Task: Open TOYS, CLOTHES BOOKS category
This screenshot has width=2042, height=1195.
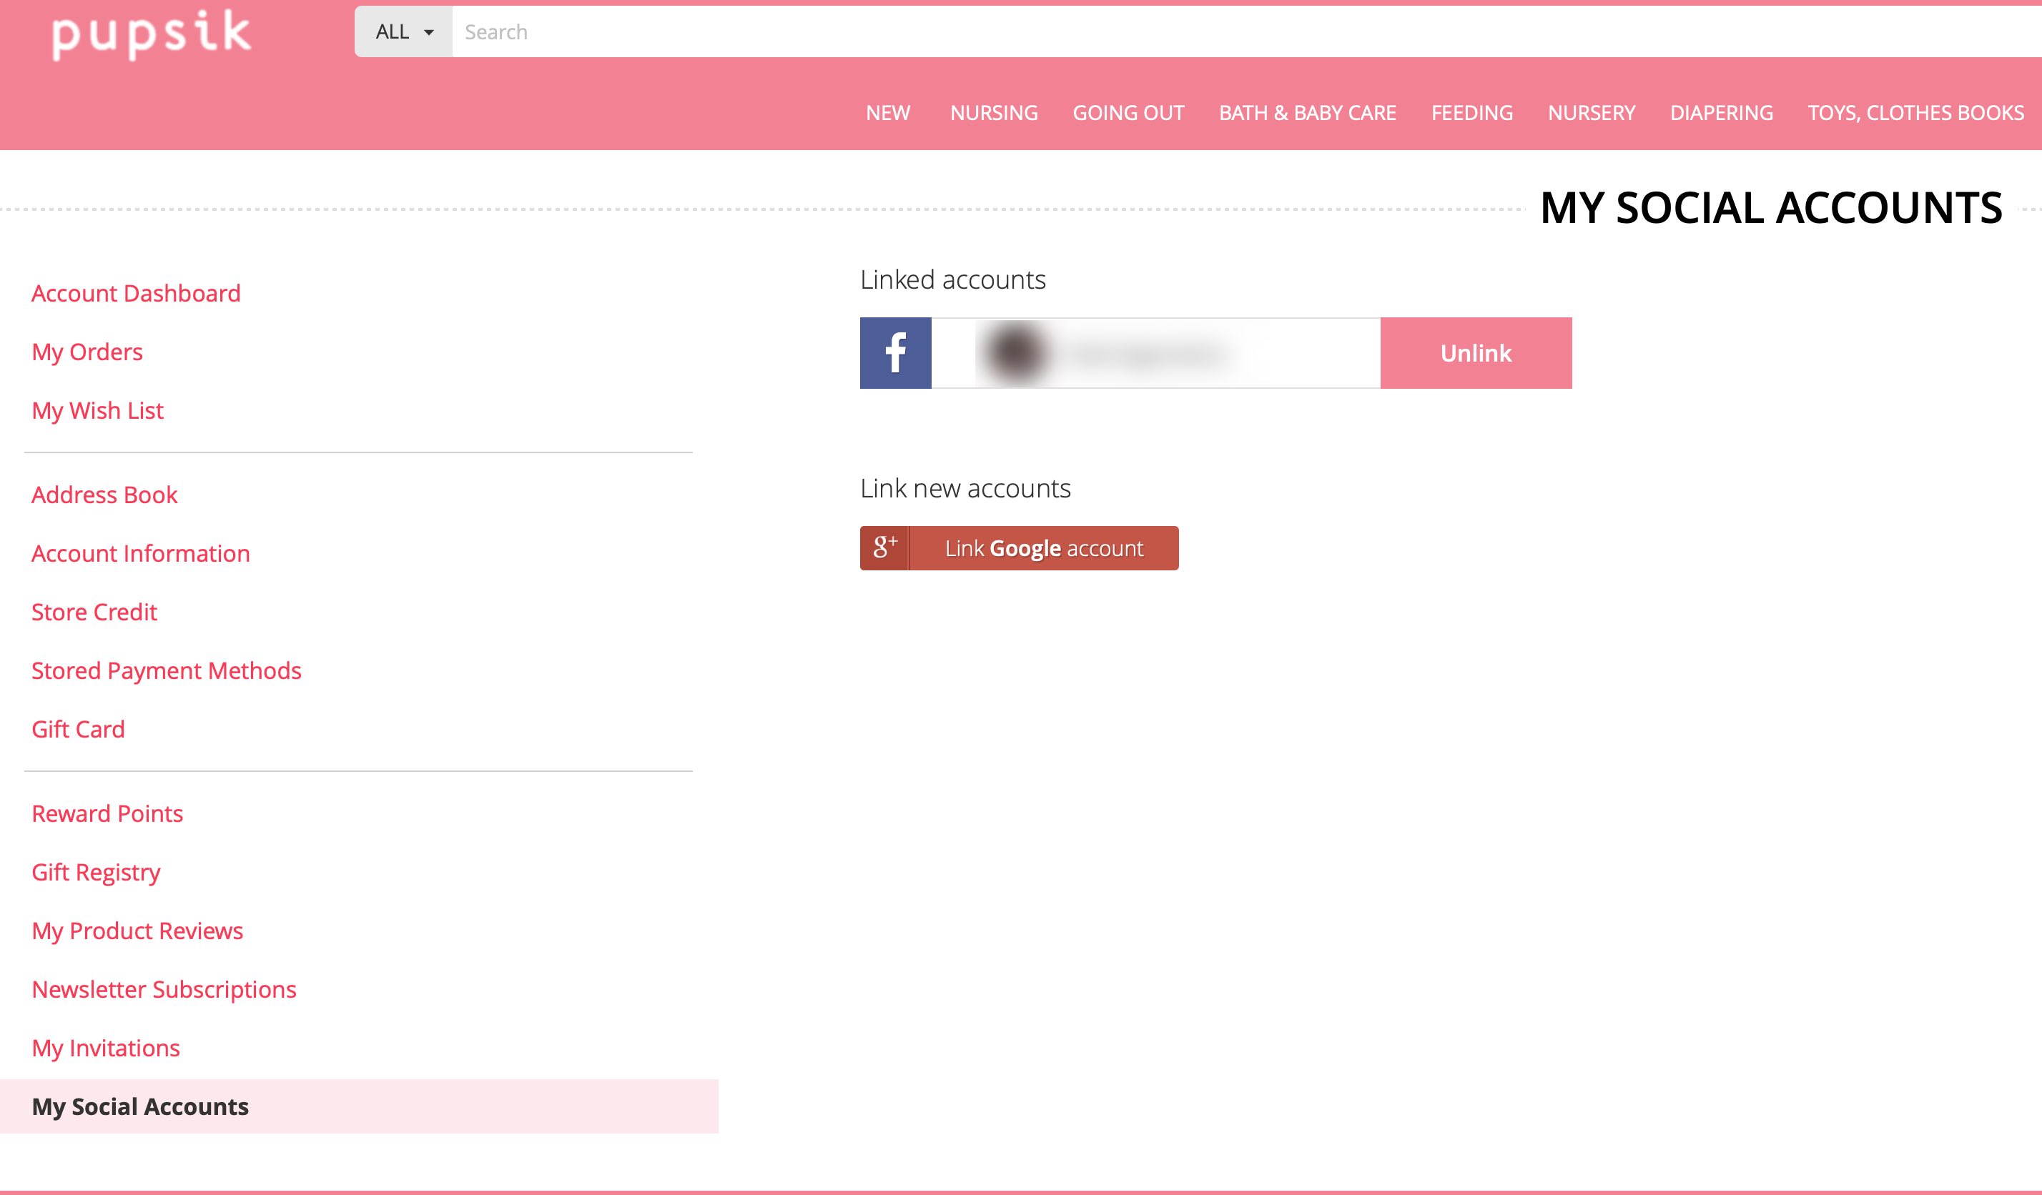Action: [x=1915, y=113]
